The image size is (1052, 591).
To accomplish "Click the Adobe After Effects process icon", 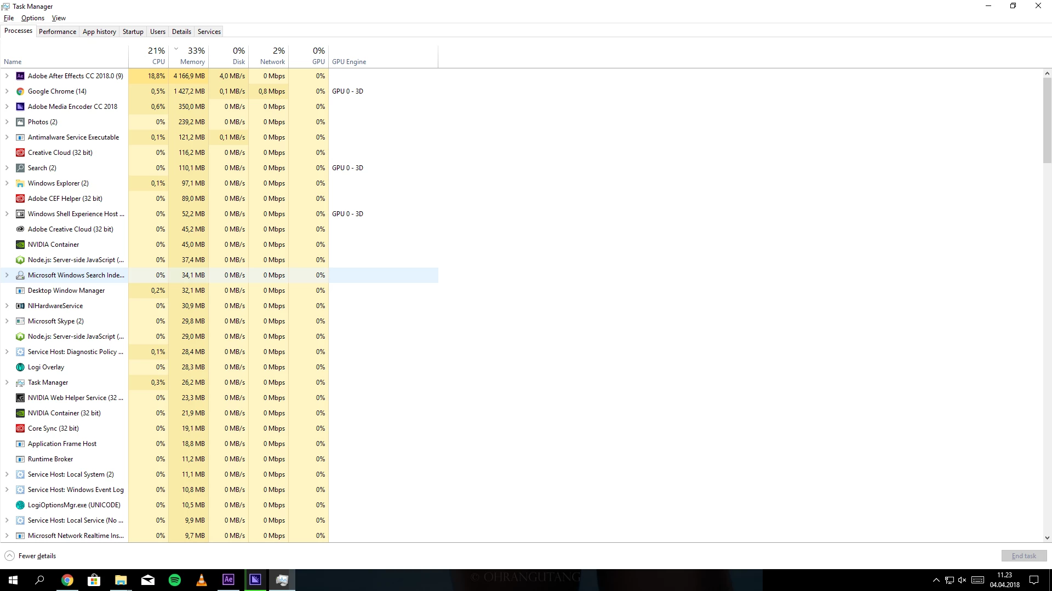I will (20, 76).
